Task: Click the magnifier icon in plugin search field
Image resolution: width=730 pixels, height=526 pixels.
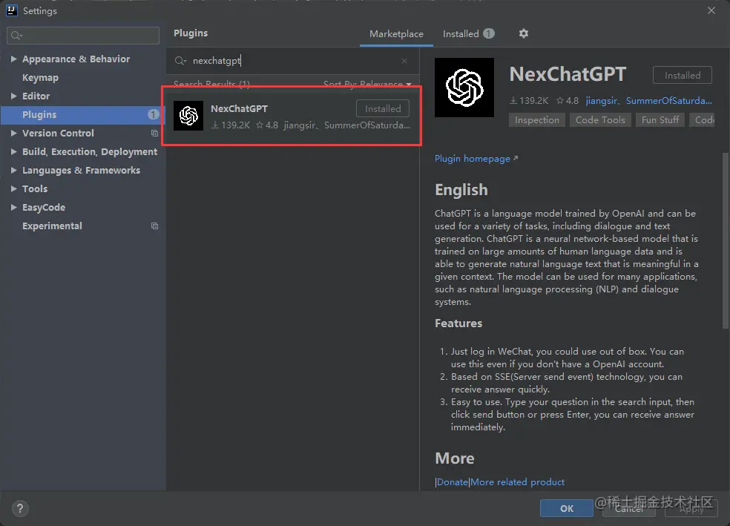Action: (180, 61)
